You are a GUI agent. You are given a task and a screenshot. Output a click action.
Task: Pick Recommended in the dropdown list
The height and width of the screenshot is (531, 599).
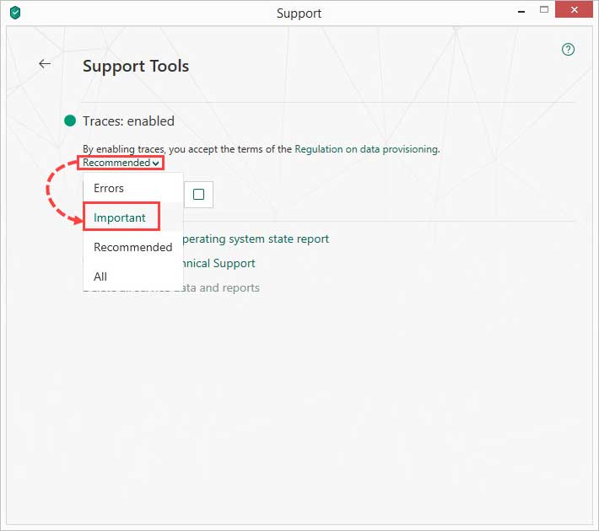[133, 247]
